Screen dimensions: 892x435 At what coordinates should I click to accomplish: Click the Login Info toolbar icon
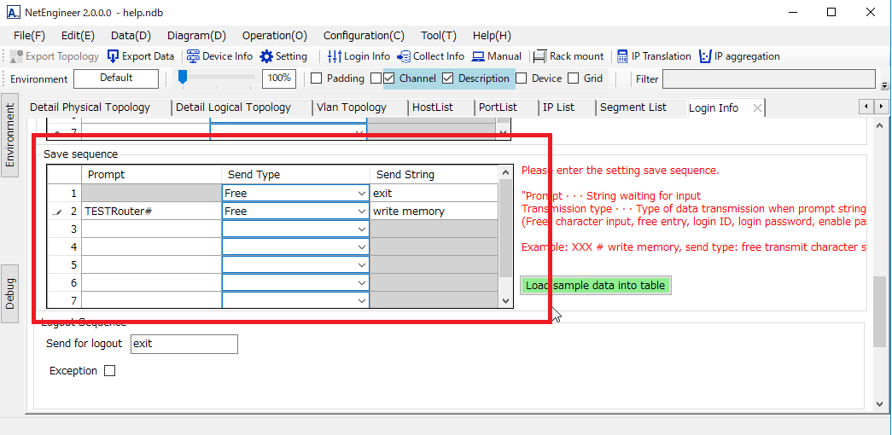pos(335,56)
